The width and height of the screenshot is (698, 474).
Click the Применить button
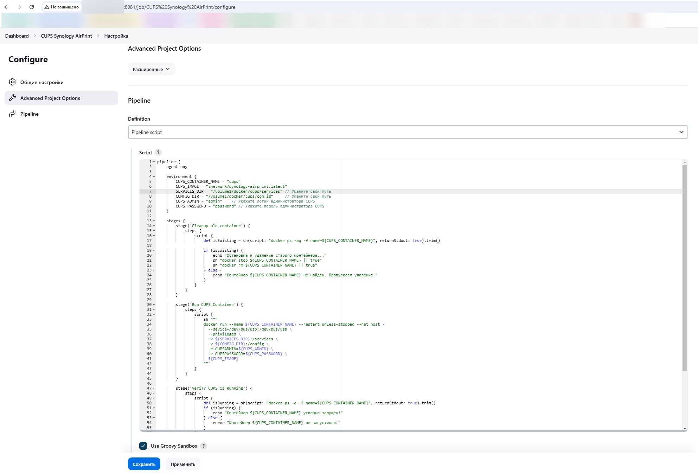[x=183, y=464]
